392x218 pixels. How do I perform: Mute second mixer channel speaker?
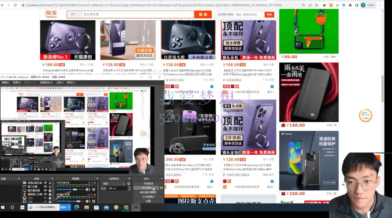coord(88,201)
